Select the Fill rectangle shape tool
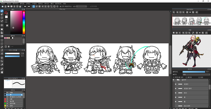211x109 pixels. [2, 29]
